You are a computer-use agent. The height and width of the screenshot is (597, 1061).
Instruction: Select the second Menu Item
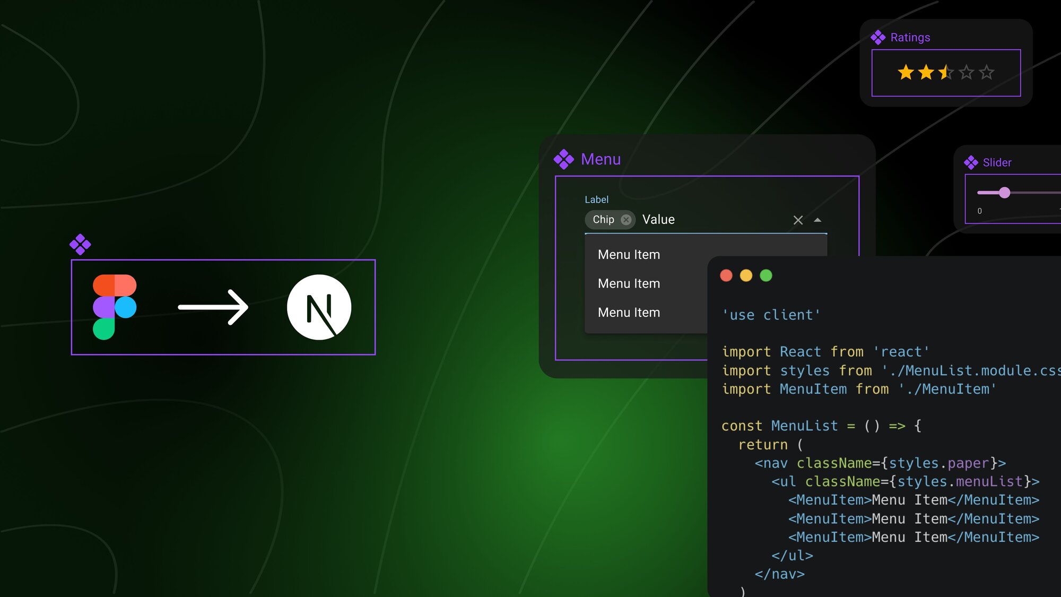tap(629, 284)
